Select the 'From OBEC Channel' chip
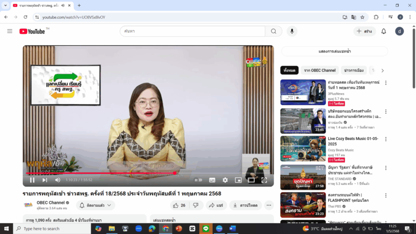The width and height of the screenshot is (416, 234). tap(320, 70)
